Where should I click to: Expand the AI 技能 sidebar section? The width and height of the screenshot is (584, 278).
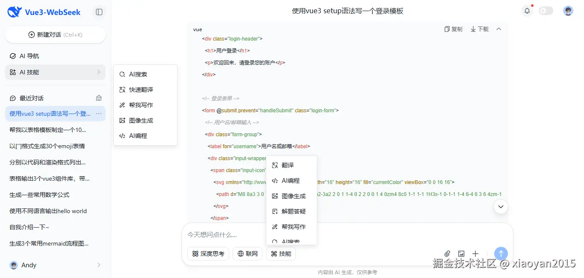click(x=55, y=72)
